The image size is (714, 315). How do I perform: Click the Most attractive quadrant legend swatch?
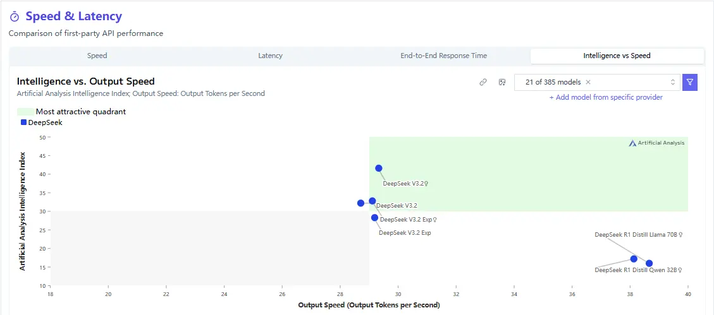pyautogui.click(x=25, y=111)
